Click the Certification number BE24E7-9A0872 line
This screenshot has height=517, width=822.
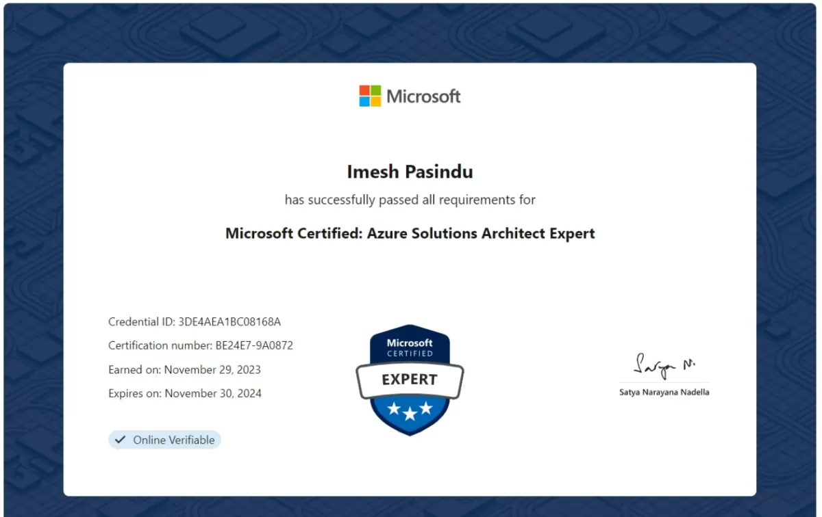pyautogui.click(x=201, y=345)
